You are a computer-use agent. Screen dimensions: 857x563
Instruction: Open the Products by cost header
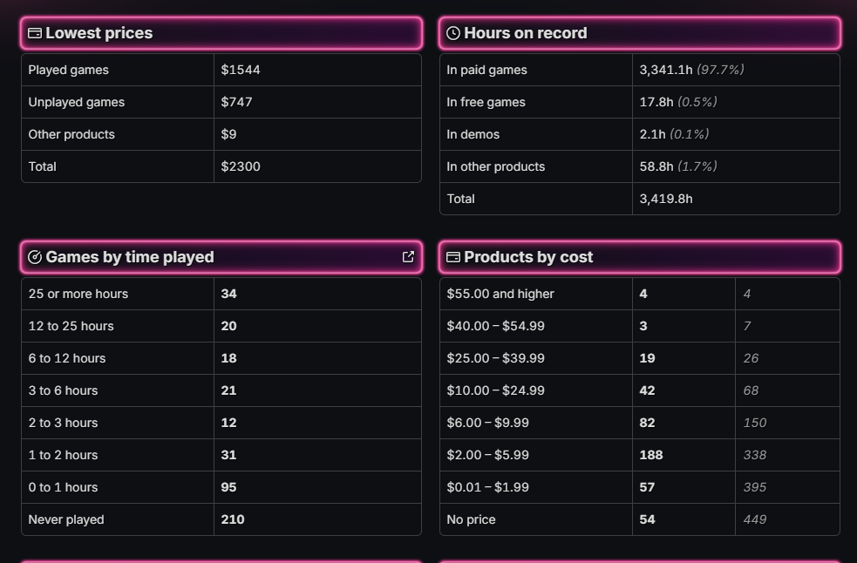[640, 257]
